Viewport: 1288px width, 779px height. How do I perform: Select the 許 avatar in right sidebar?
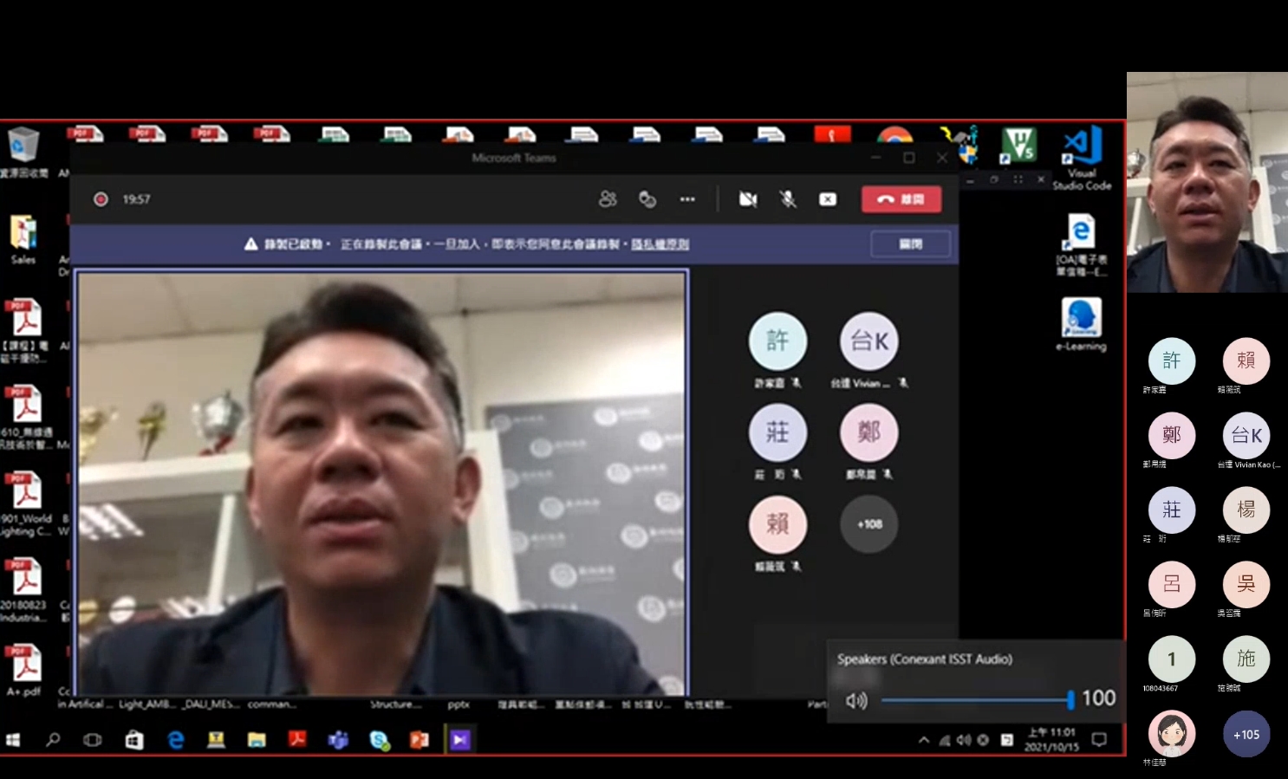(1172, 360)
